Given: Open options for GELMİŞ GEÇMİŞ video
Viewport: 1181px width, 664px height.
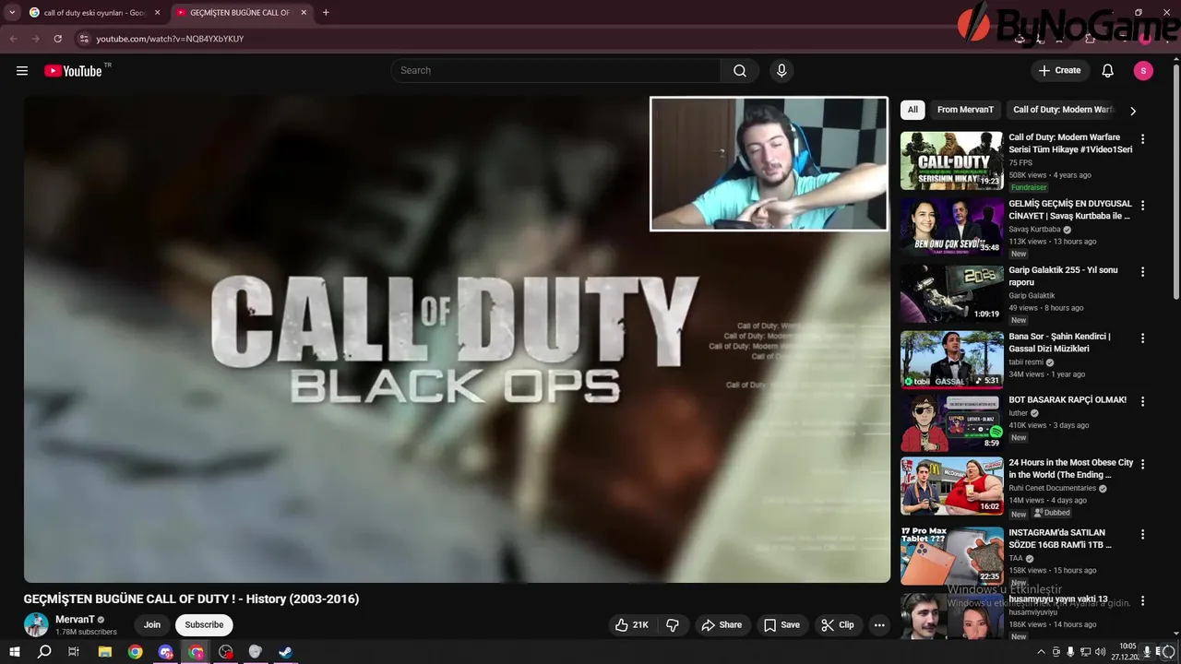Looking at the screenshot, I should point(1142,206).
